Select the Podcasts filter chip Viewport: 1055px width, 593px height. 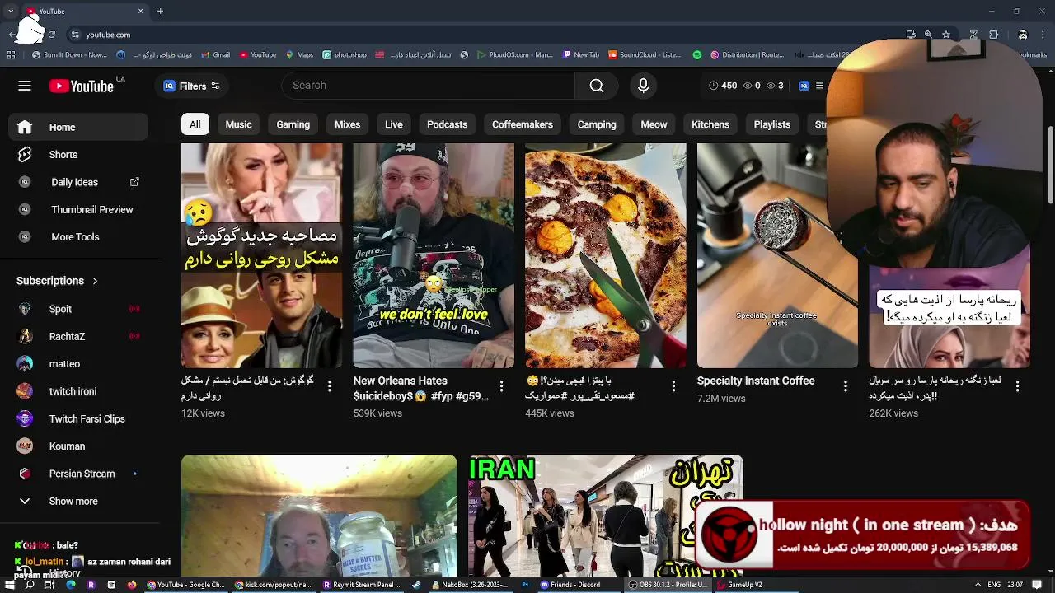click(x=447, y=124)
